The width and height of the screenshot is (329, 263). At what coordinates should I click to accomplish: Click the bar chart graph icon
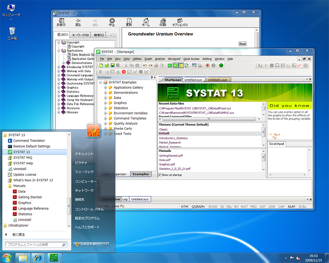[x=260, y=65]
